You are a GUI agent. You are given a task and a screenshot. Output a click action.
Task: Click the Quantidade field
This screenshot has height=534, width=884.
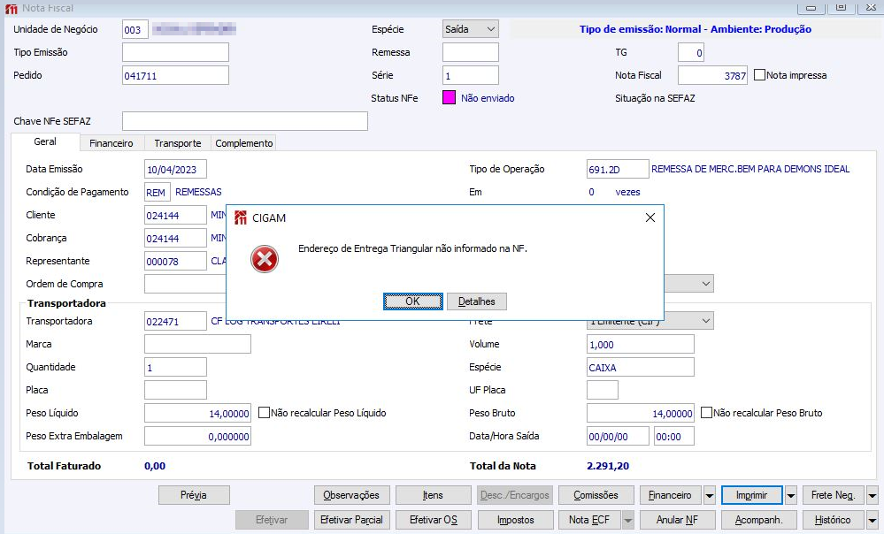[x=175, y=367]
